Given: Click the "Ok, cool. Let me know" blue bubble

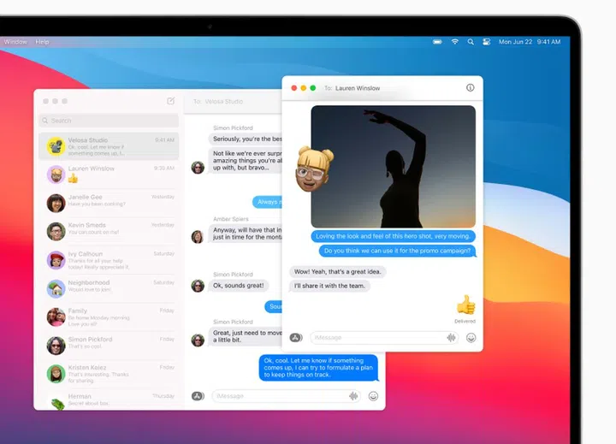Looking at the screenshot, I should pyautogui.click(x=318, y=367).
